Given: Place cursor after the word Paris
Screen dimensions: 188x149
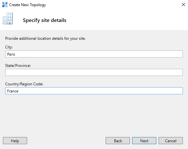Looking at the screenshot, I should point(16,54).
